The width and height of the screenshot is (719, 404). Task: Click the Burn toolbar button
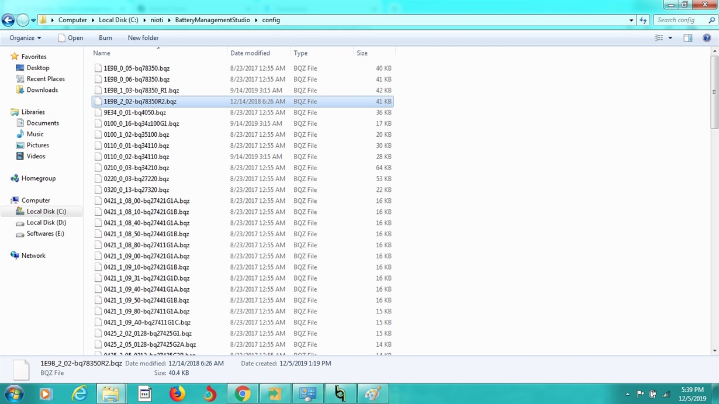[105, 38]
